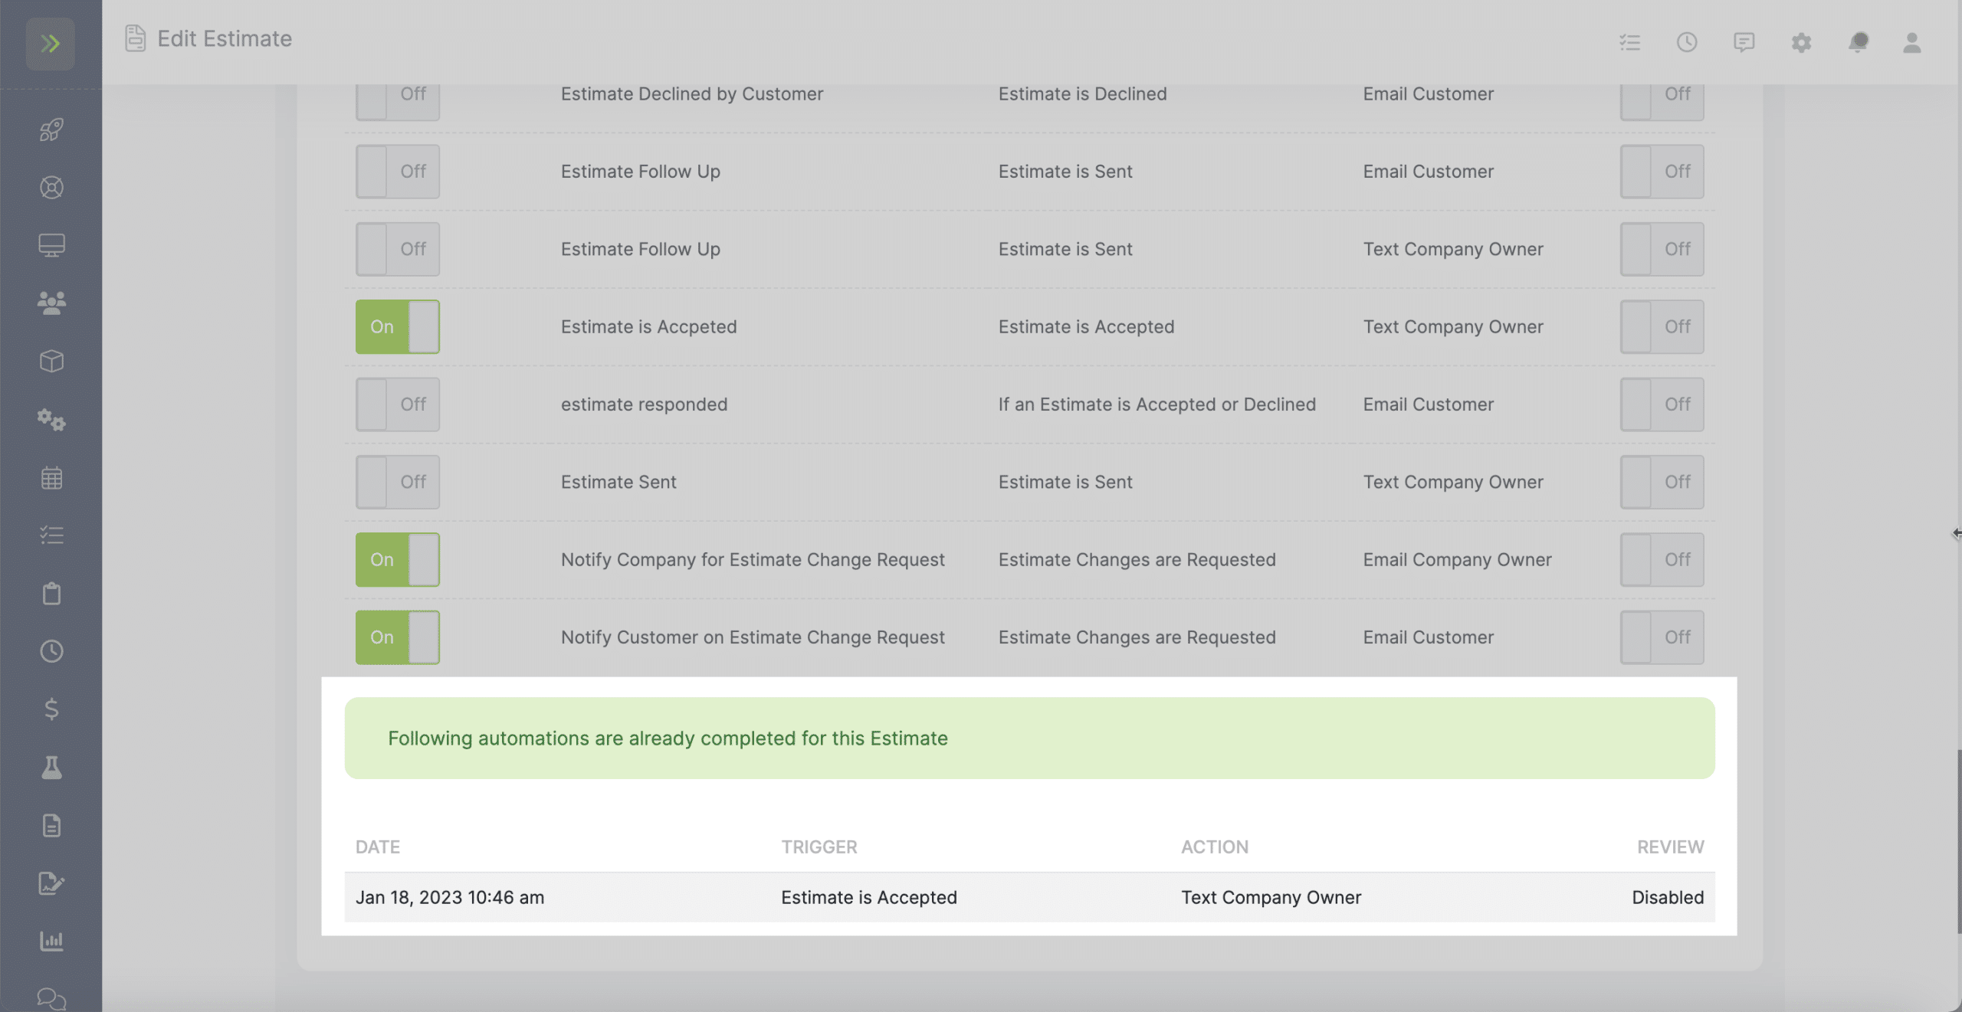1962x1012 pixels.
Task: Click 'If an Estimate is Accepted or Declined' trigger
Action: (1157, 404)
